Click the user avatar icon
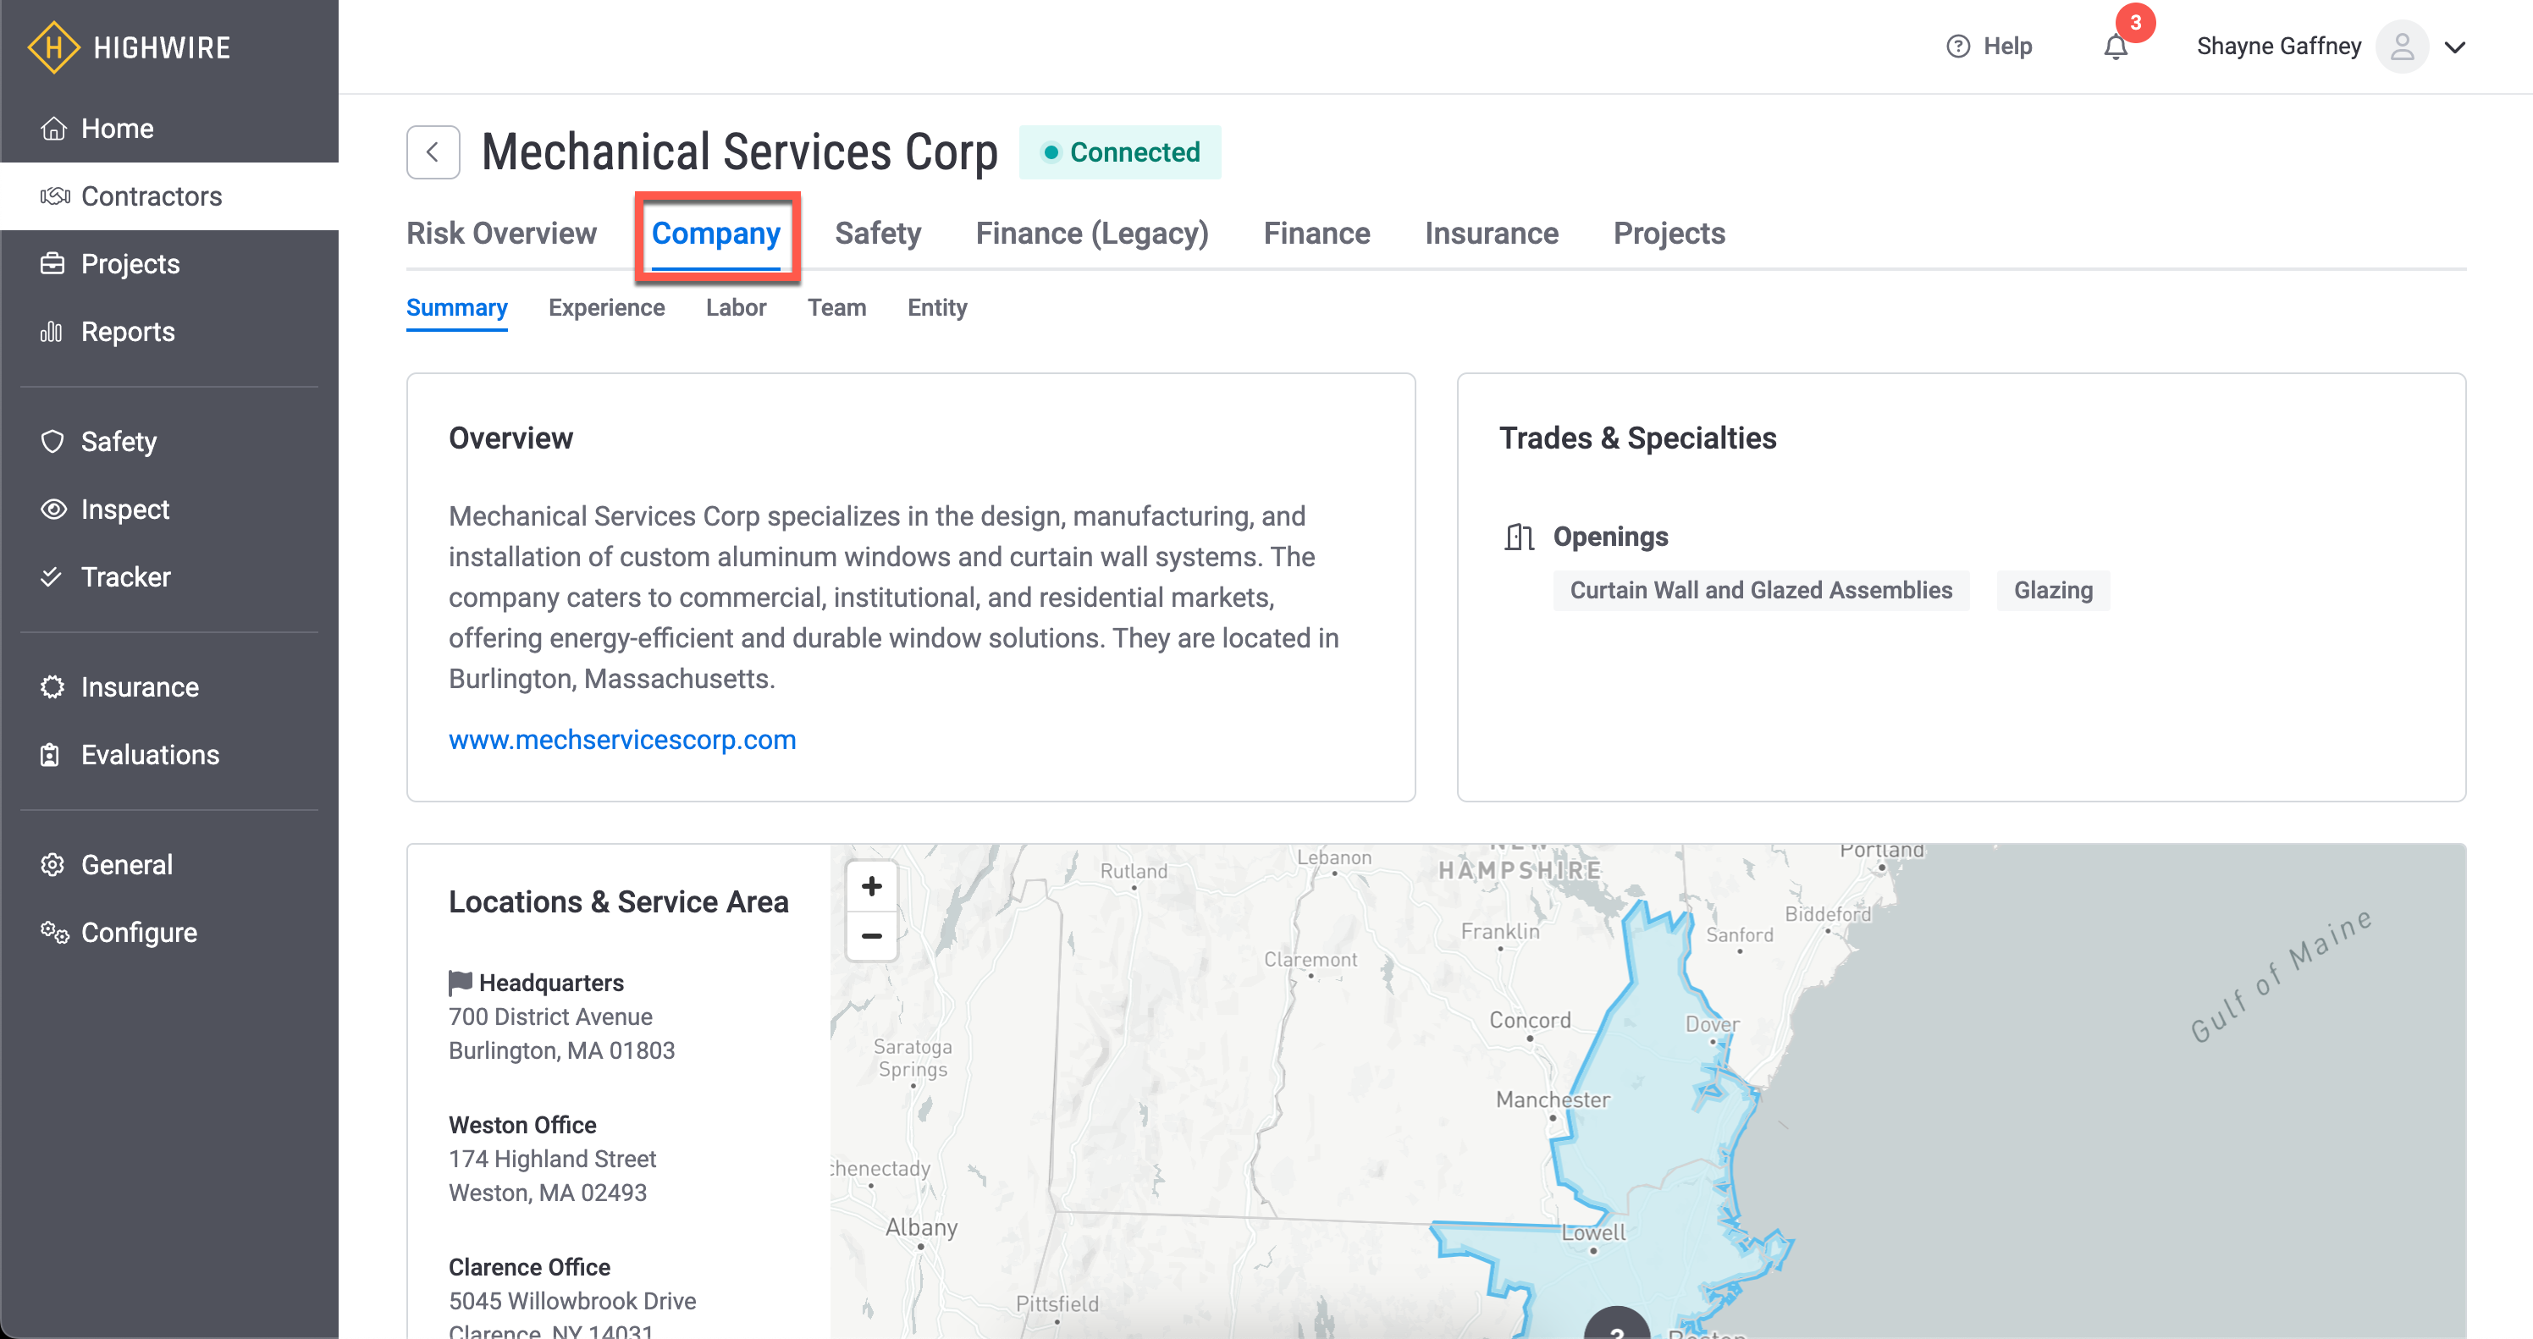The height and width of the screenshot is (1339, 2533). coord(2401,47)
